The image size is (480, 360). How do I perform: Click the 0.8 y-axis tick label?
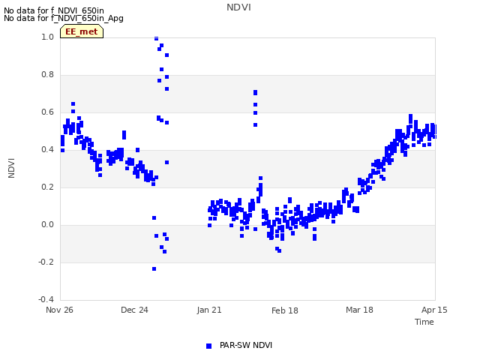pyautogui.click(x=47, y=75)
